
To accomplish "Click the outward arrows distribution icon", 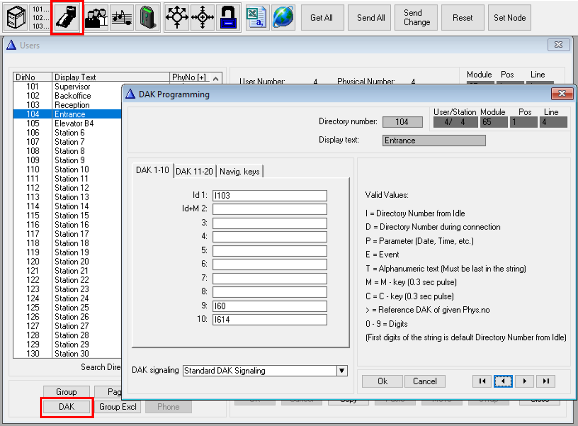I will point(177,18).
